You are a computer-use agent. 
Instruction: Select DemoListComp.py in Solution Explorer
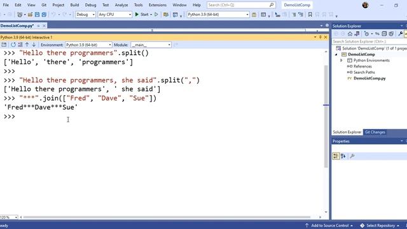pos(369,78)
